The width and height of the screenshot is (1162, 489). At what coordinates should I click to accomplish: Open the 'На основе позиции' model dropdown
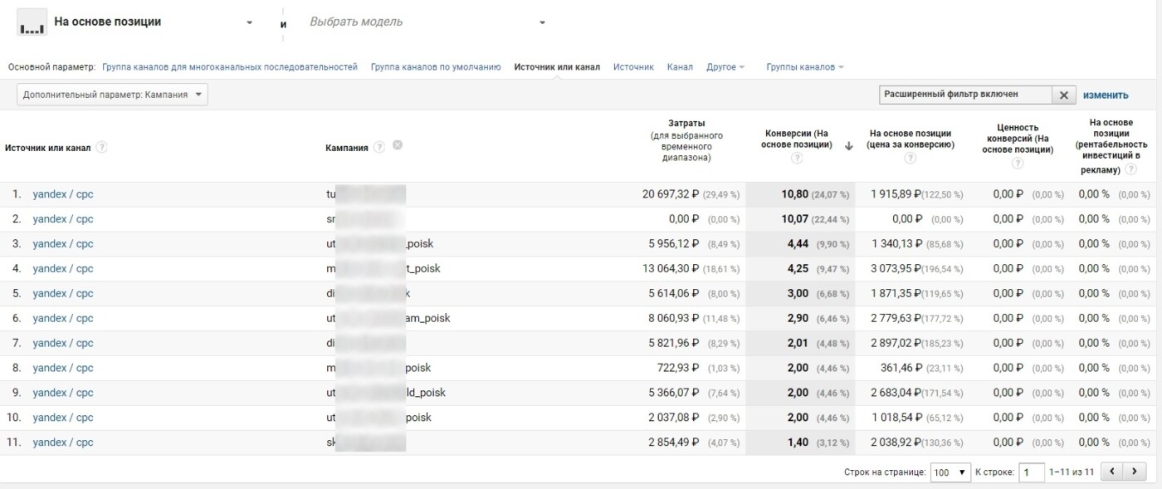154,22
